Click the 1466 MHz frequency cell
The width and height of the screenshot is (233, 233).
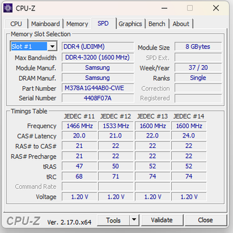click(x=79, y=126)
